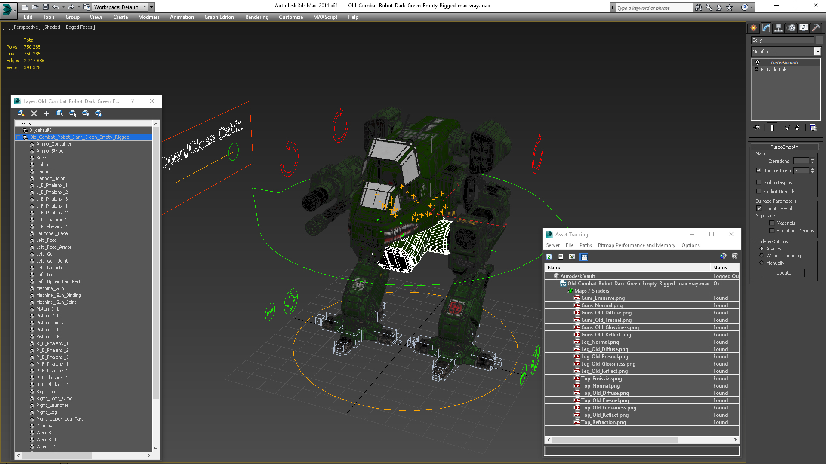Screen dimensions: 826x464
Task: Toggle Smooth Result checkbox
Action: click(x=759, y=208)
